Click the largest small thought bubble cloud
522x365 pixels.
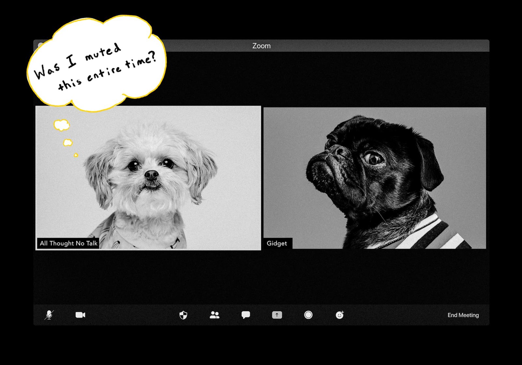(x=62, y=125)
